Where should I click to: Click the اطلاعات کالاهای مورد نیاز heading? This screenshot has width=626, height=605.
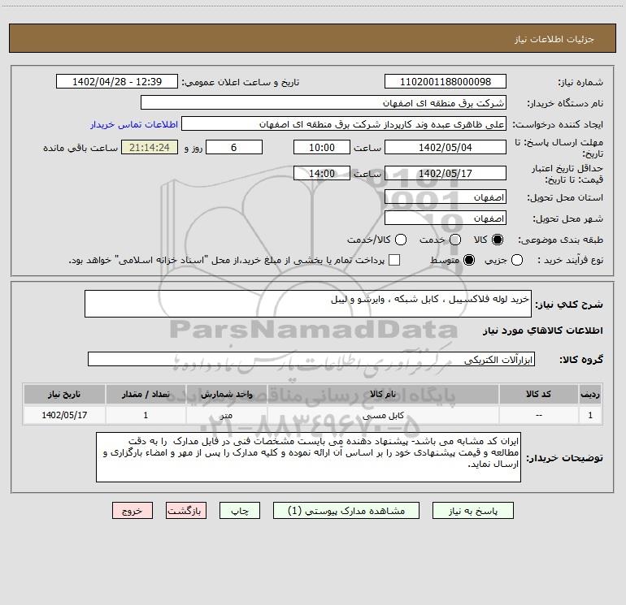[x=543, y=331]
